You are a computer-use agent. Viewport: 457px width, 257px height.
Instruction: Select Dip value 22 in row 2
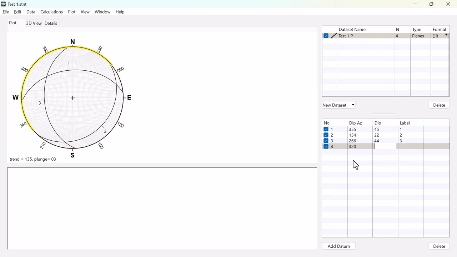pyautogui.click(x=377, y=135)
